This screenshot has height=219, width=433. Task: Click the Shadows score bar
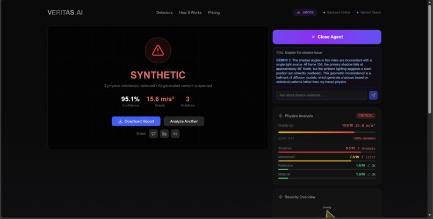(x=327, y=152)
